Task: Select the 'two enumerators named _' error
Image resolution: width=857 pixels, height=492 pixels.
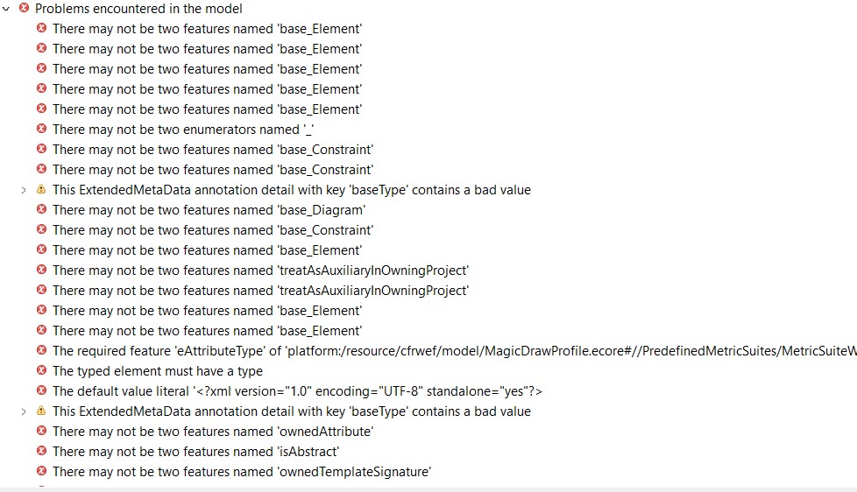Action: (x=183, y=130)
